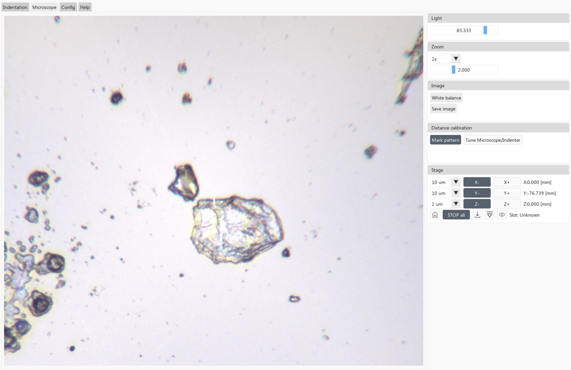Image resolution: width=571 pixels, height=370 pixels.
Task: Click the Distance calibration panel header
Action: tap(498, 128)
